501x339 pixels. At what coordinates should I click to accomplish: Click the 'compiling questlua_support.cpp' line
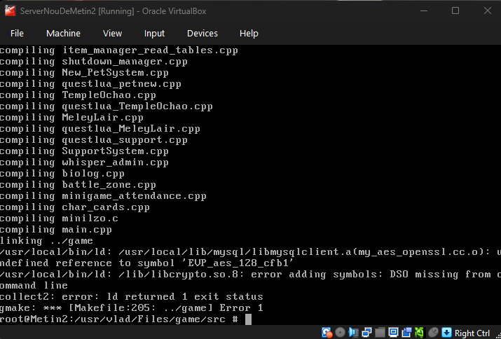coord(94,140)
